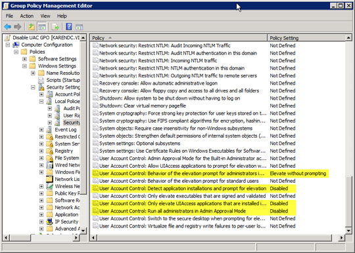Select the File System tree item
The image size is (355, 253).
tap(67, 158)
